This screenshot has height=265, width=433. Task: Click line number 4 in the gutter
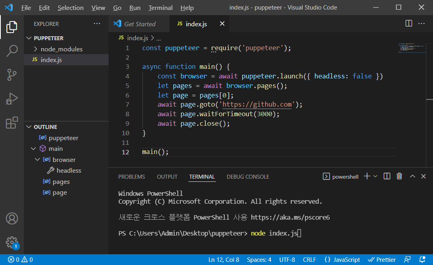point(127,76)
